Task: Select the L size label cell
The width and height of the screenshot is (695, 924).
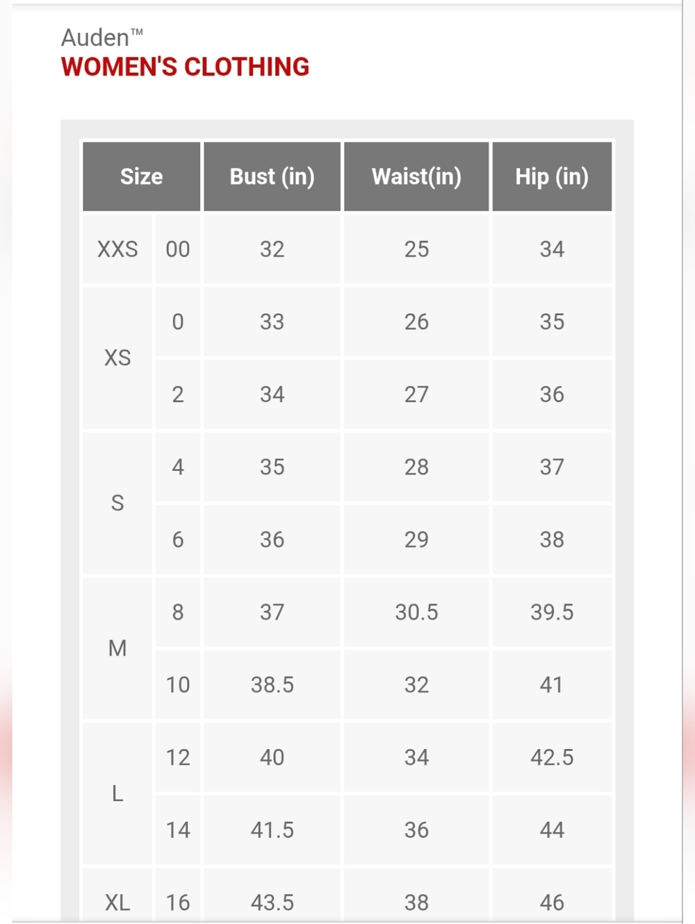Action: pyautogui.click(x=117, y=793)
